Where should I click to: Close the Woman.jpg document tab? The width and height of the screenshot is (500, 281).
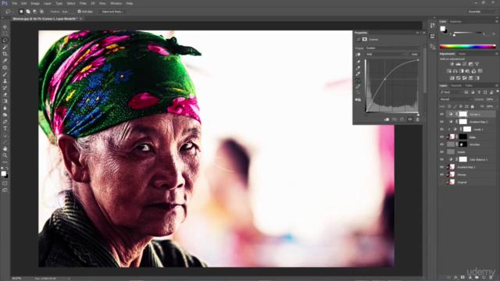point(80,19)
